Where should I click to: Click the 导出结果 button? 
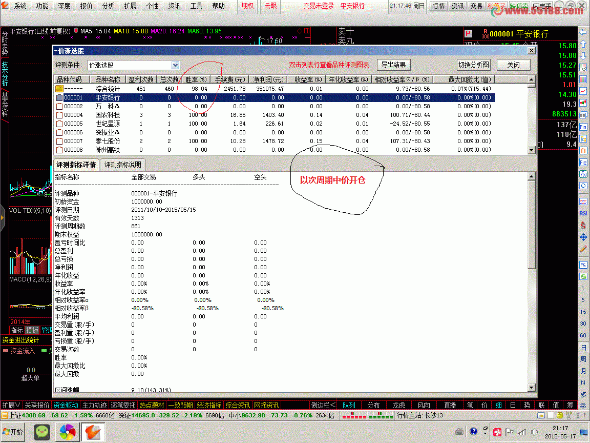coord(393,65)
